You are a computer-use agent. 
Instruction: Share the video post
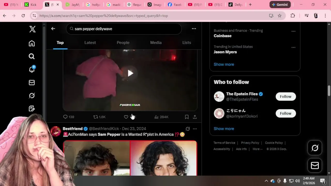[x=195, y=117]
